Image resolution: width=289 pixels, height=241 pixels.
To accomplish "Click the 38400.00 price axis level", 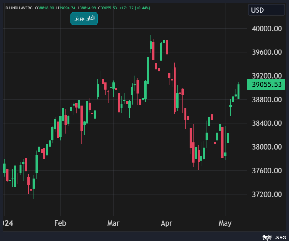I will click(267, 123).
